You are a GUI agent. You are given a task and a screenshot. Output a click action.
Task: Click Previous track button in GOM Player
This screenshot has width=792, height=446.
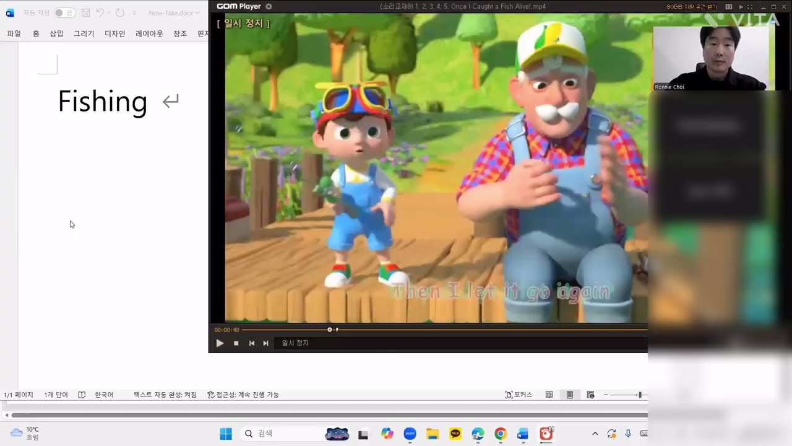point(251,343)
